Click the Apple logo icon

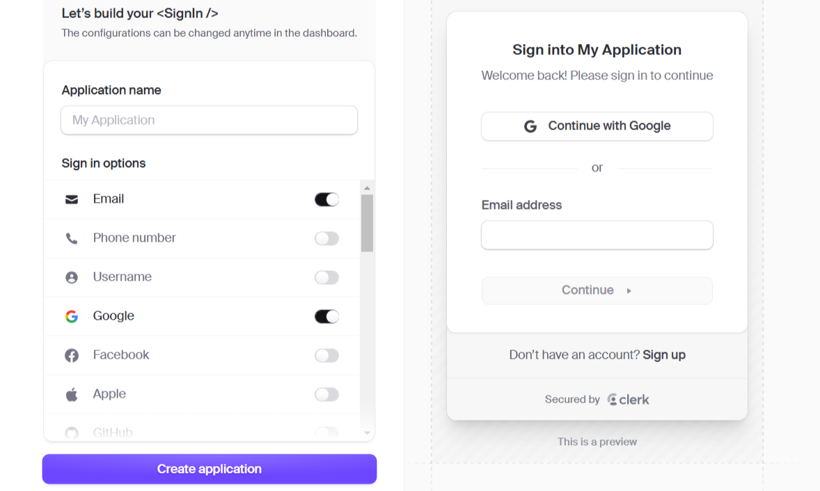(72, 395)
